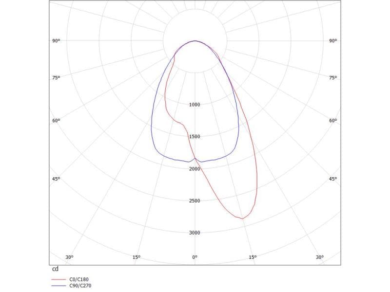Click the 3000 intensity ring label
The width and height of the screenshot is (390, 292).
point(195,233)
